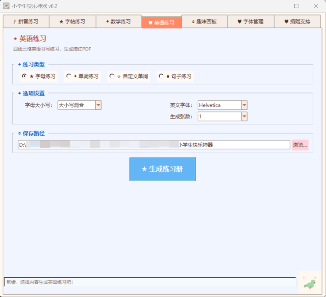The image size is (326, 297).
Task: Open the 捐赠支持 tab
Action: 297,21
